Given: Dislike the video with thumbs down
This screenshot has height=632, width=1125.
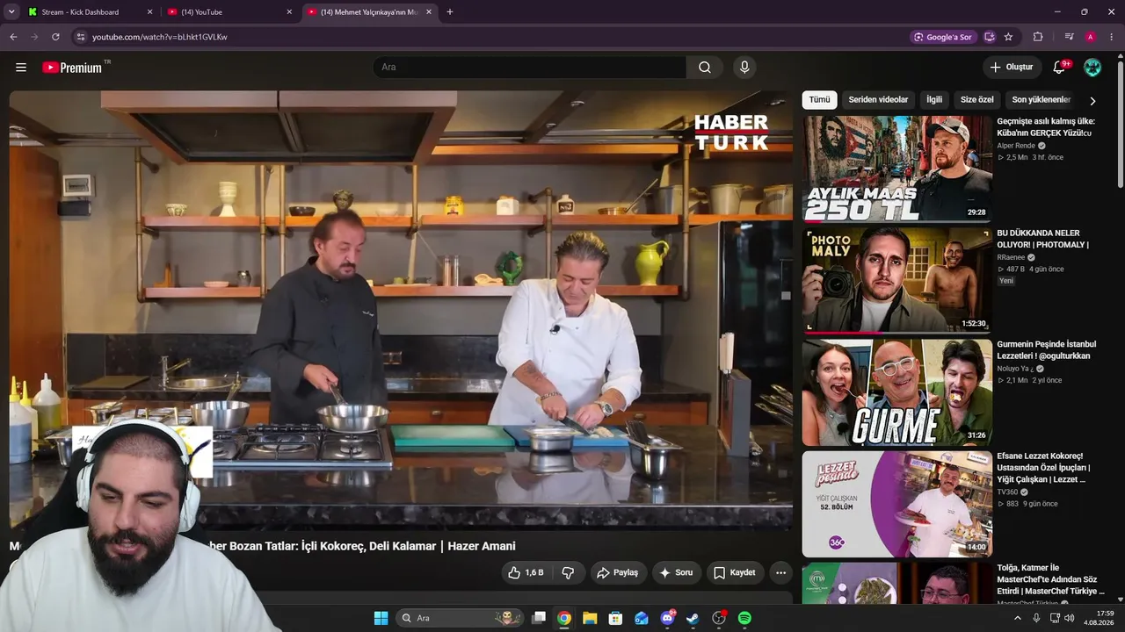Looking at the screenshot, I should (x=568, y=572).
